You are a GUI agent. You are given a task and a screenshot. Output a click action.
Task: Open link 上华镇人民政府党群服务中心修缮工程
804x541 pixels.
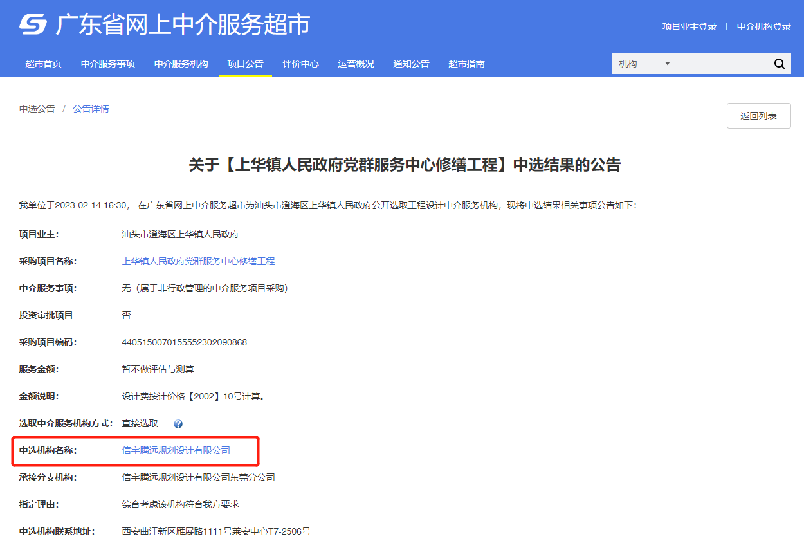197,261
